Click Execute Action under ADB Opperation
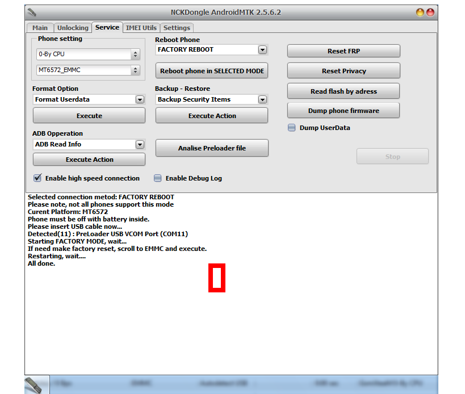 tap(89, 160)
